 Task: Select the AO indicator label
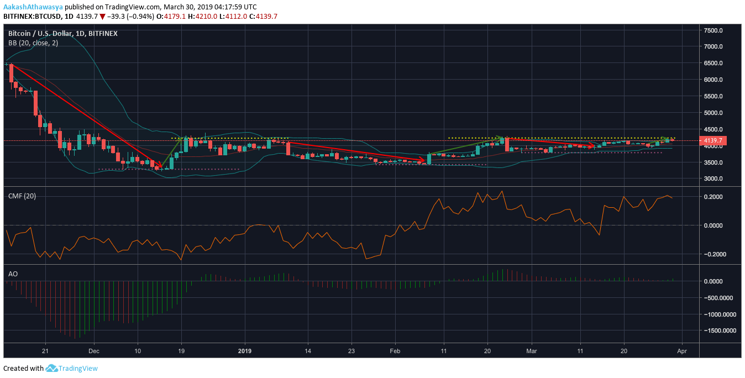click(x=13, y=274)
